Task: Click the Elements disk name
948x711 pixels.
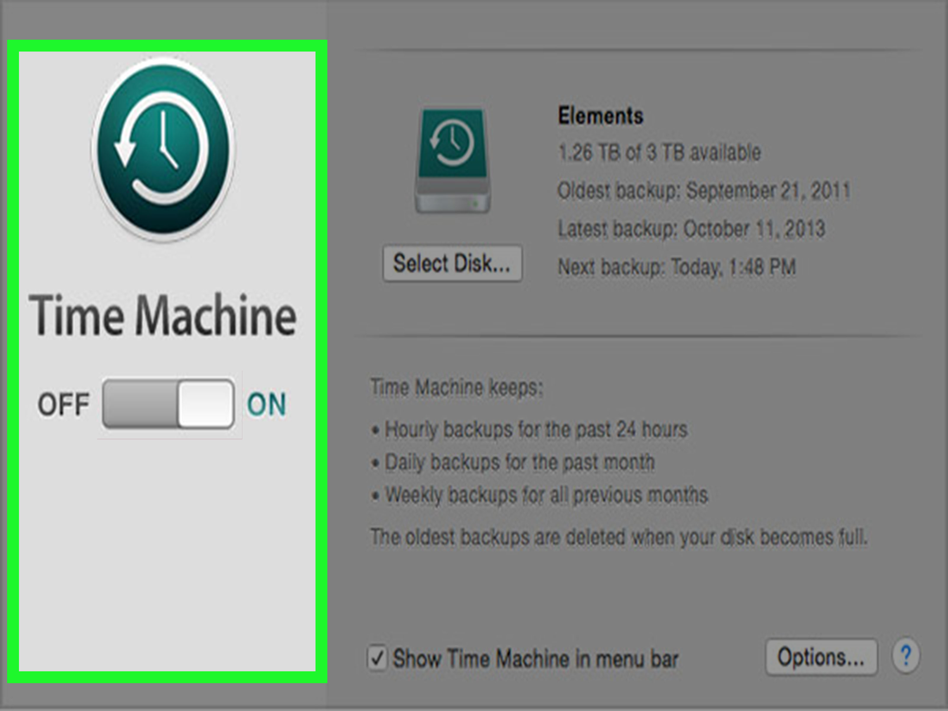Action: click(601, 116)
